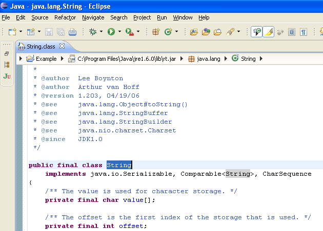Screen dimensions: 323x231
Task: Open the Refactor menu
Action: tap(65, 17)
